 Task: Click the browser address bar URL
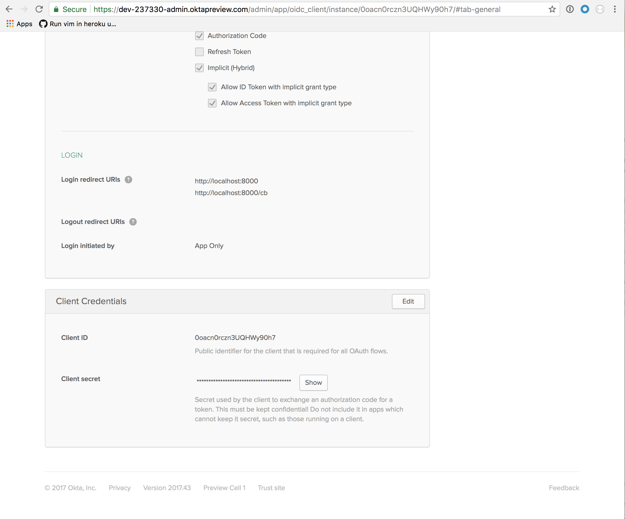tap(297, 9)
